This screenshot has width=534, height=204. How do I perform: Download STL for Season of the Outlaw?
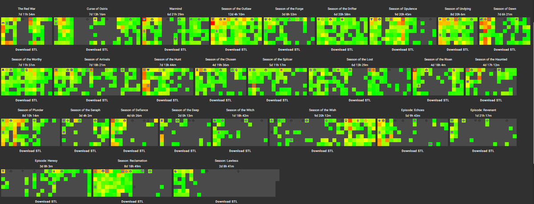tap(236, 49)
